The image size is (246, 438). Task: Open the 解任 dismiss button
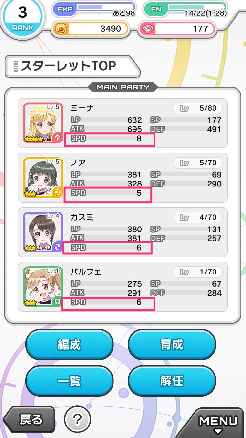172,381
